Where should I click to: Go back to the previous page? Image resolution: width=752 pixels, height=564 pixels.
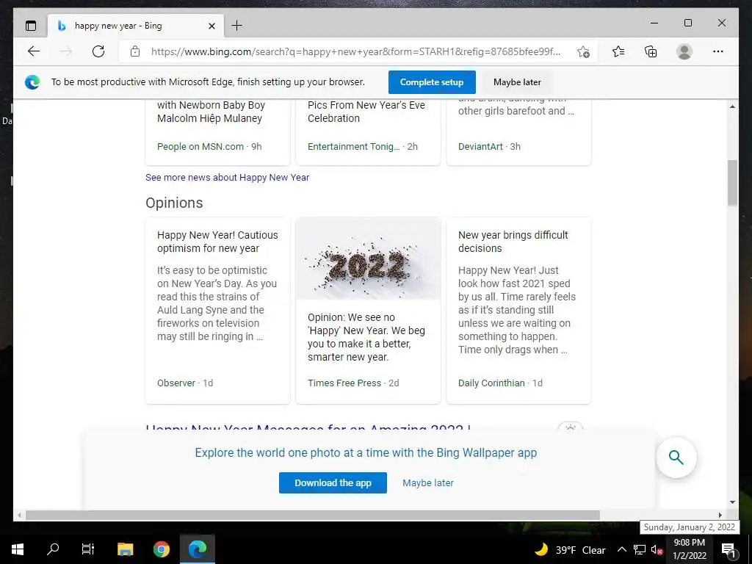pyautogui.click(x=34, y=51)
